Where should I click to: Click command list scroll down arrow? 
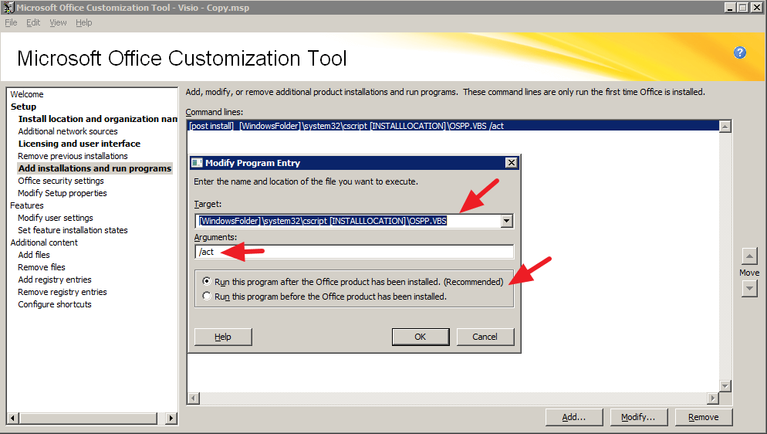click(725, 386)
